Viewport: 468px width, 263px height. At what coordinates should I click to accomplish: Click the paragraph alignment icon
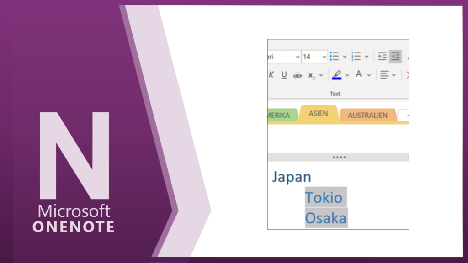tap(385, 75)
